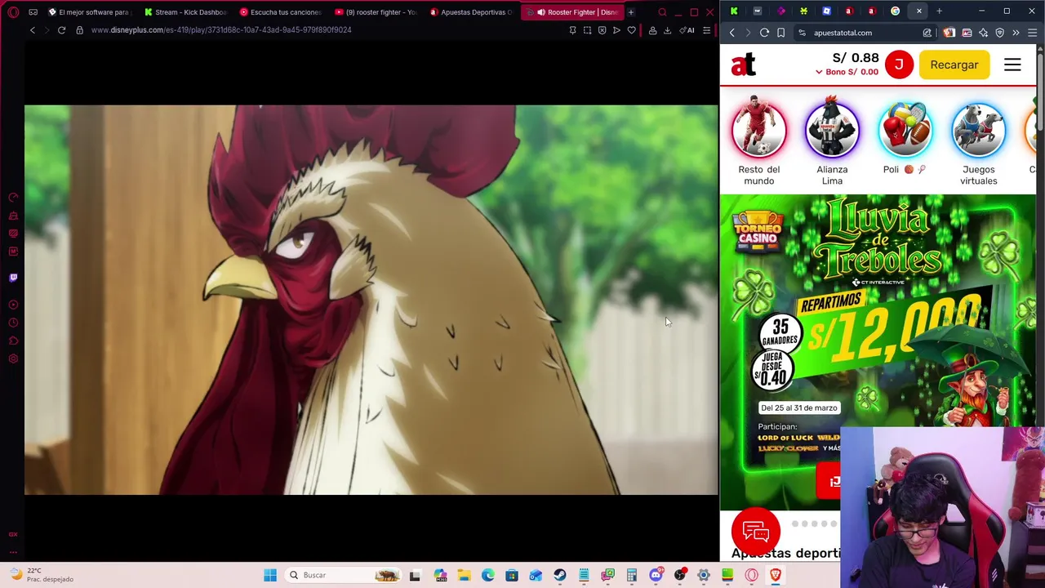Launch Steam from taskbar

pyautogui.click(x=559, y=575)
